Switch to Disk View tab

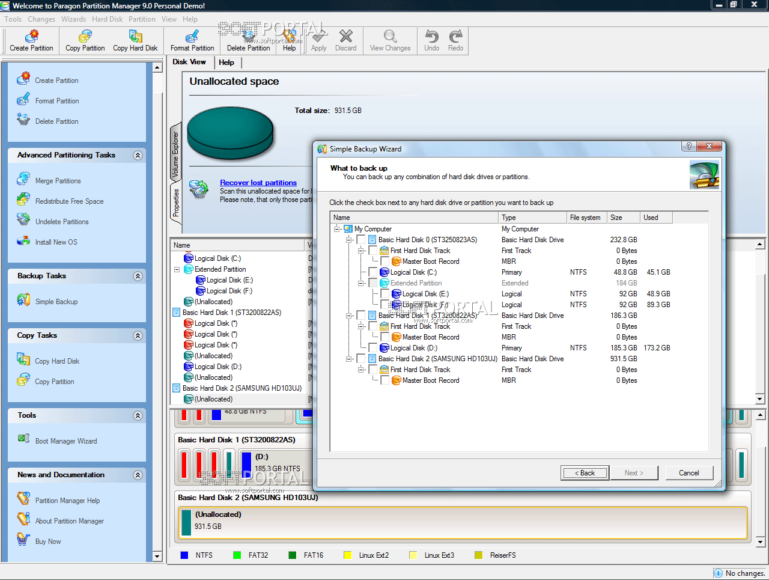click(189, 62)
